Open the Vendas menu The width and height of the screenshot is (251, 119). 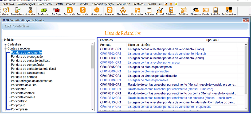tap(84, 4)
